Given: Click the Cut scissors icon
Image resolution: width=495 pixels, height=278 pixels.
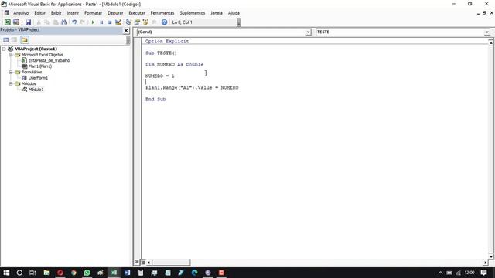Looking at the screenshot, I should 39,22.
